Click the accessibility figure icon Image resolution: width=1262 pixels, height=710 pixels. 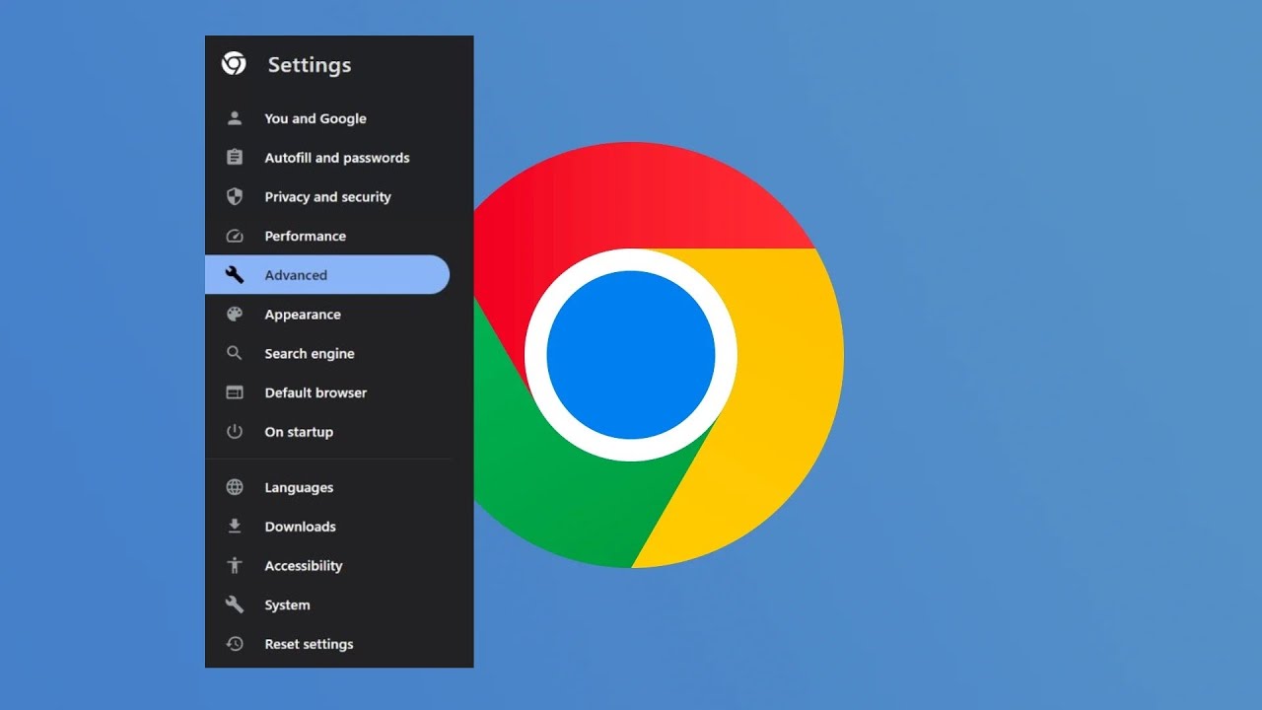click(x=234, y=566)
